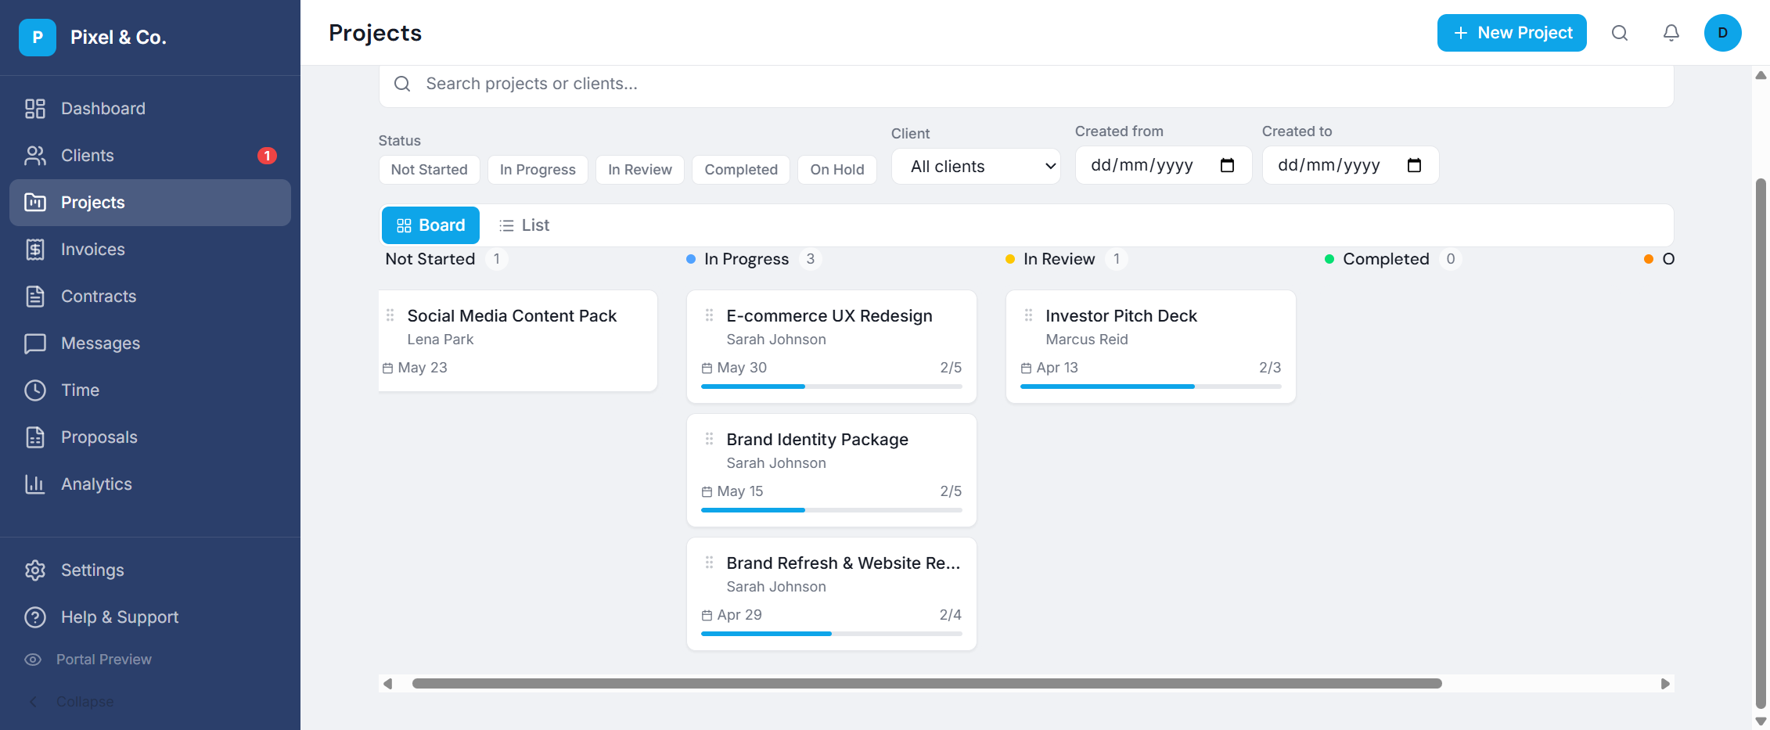
Task: Click the Time clock icon
Action: pos(35,390)
